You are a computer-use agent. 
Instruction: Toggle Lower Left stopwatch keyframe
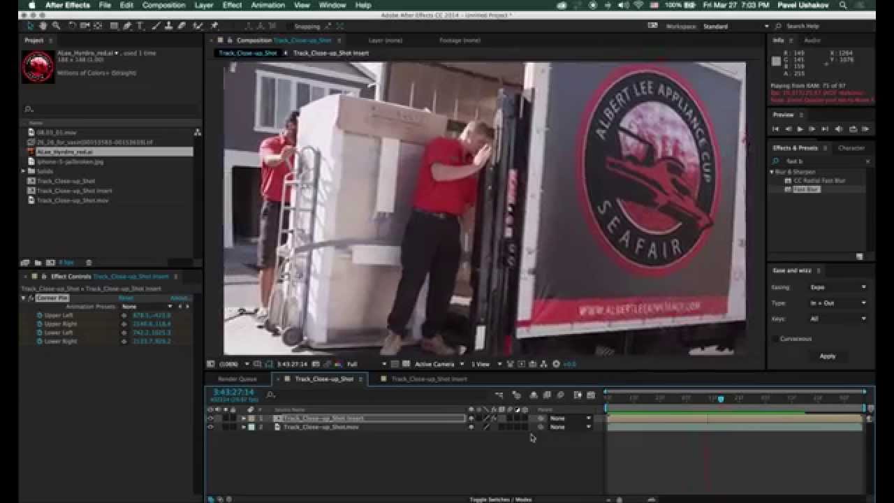click(40, 333)
